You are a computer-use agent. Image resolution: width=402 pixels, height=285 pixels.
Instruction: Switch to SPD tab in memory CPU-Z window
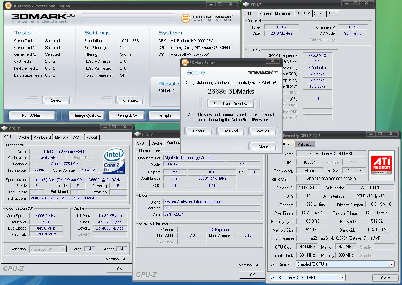tap(317, 14)
